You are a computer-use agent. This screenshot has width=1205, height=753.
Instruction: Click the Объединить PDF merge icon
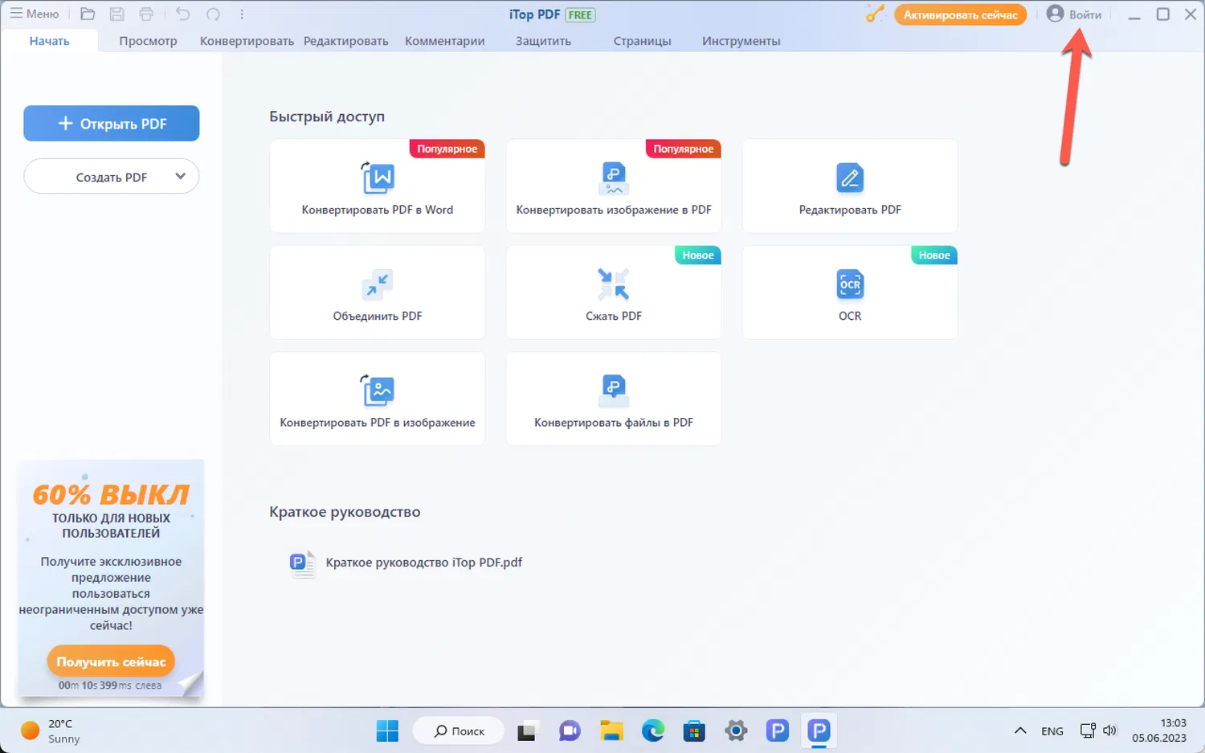[x=378, y=284]
